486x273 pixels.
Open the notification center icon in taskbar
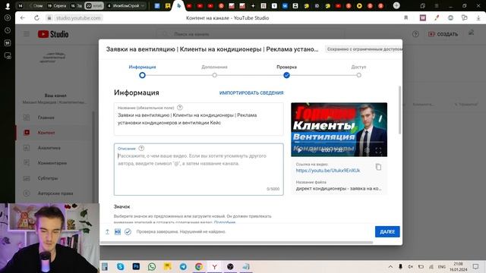point(476,266)
